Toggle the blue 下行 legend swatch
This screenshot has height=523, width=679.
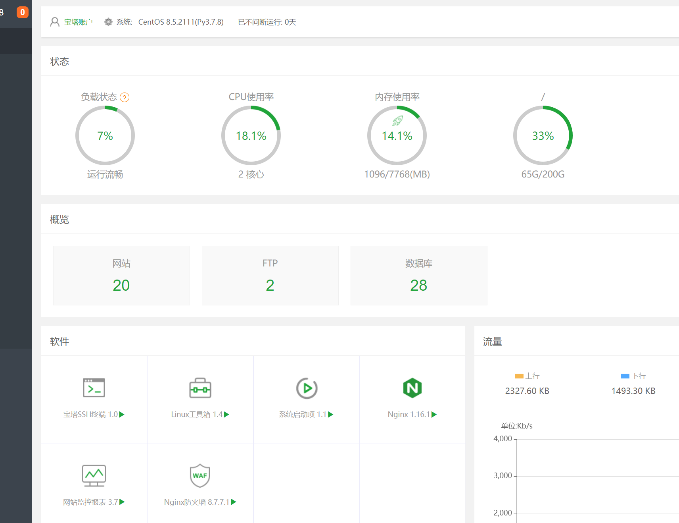(625, 376)
